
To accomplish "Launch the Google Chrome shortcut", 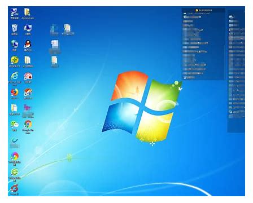I will (28, 124).
